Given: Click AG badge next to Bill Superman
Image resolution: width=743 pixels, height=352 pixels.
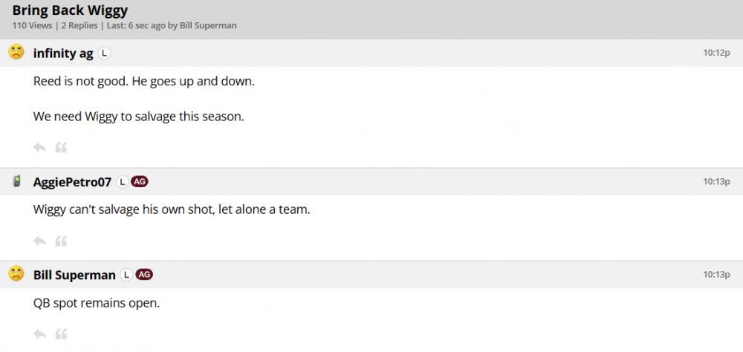Looking at the screenshot, I should [x=145, y=275].
